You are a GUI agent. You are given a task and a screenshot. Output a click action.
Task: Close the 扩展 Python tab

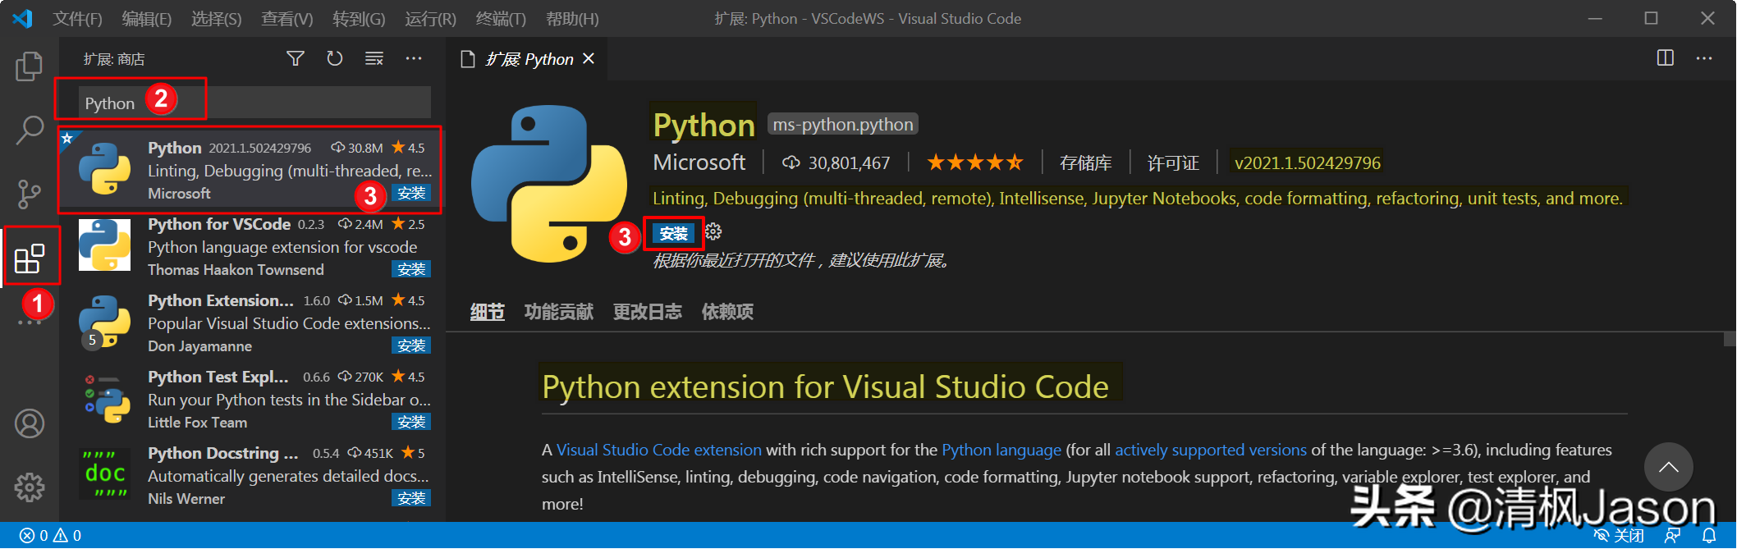click(589, 59)
